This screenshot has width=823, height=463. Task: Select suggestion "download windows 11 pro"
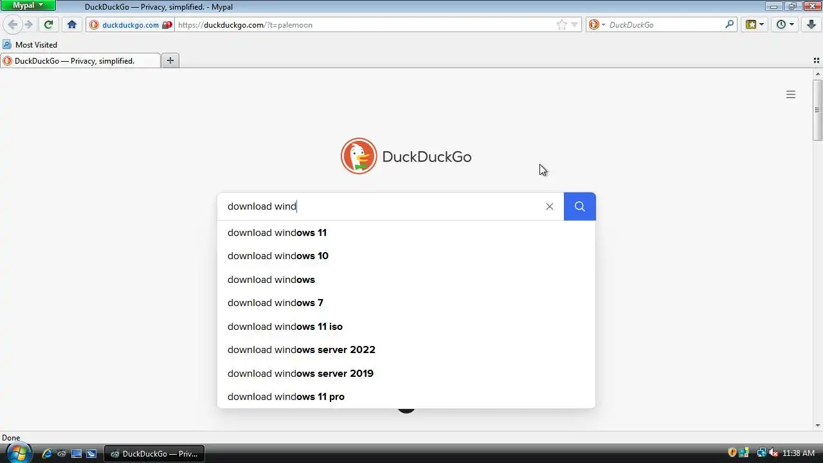[406, 397]
